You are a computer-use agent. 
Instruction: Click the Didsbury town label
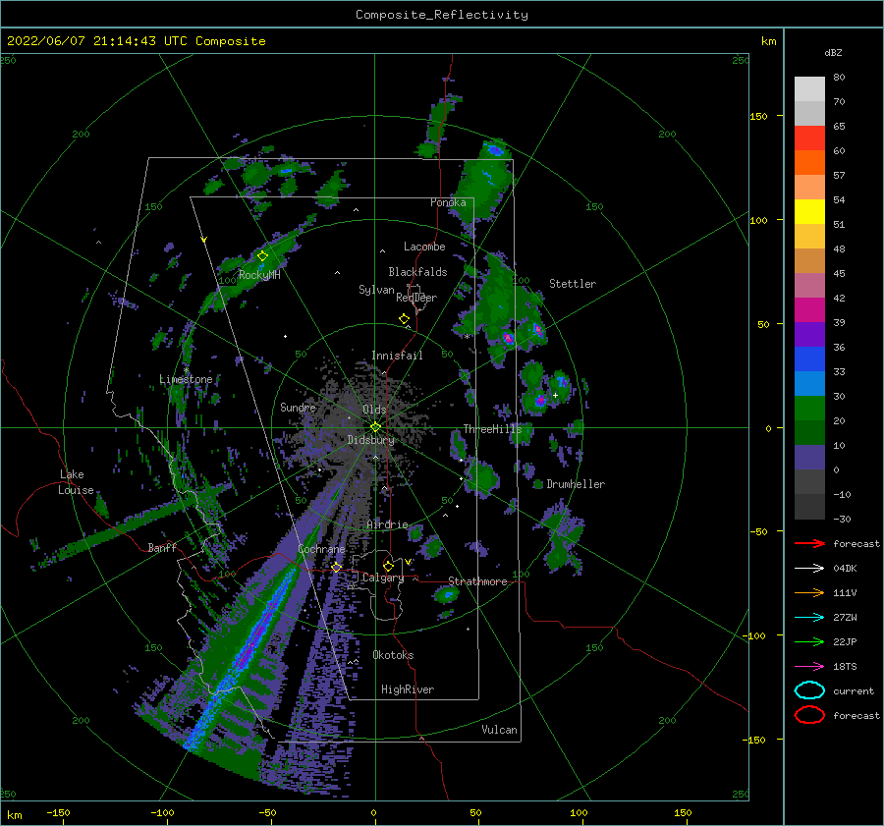click(370, 440)
